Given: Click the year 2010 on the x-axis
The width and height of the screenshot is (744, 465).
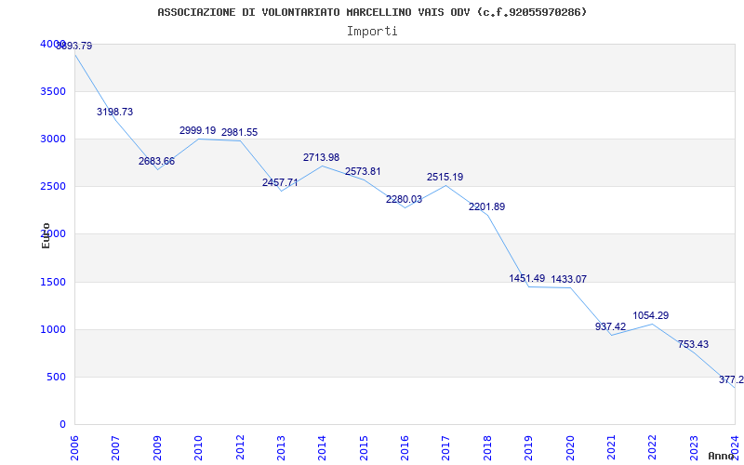Looking at the screenshot, I should coord(198,447).
